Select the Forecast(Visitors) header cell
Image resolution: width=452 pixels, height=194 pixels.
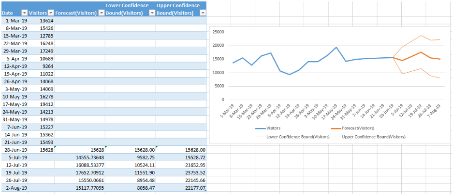(80, 9)
